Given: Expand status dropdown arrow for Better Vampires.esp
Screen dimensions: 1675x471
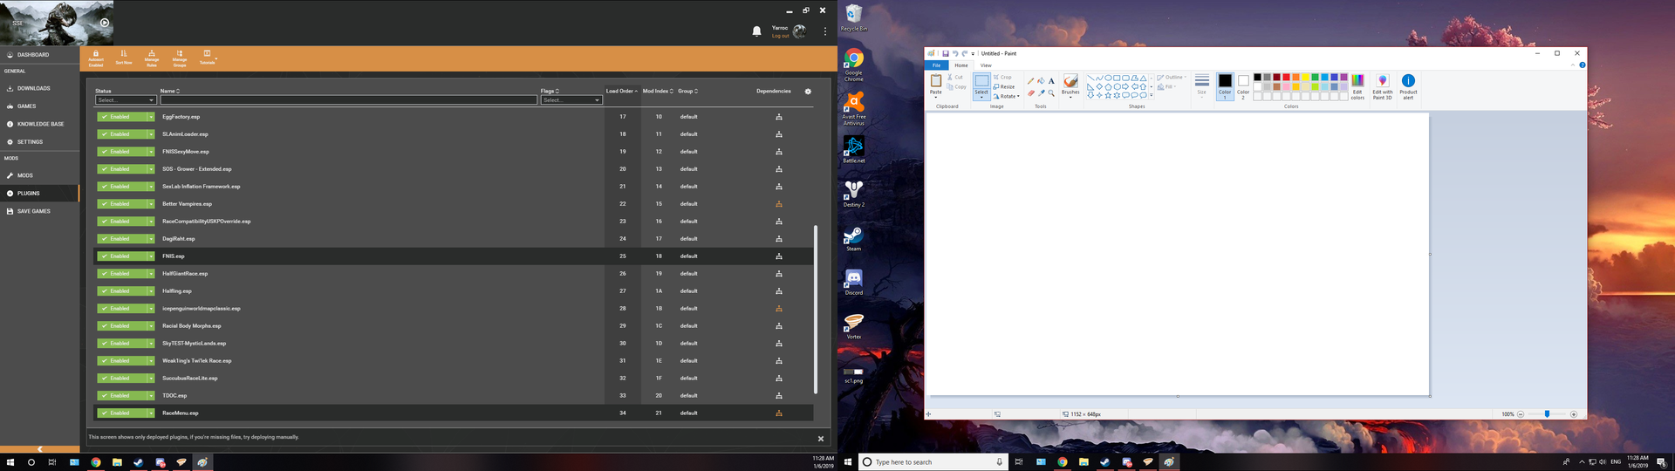Looking at the screenshot, I should [151, 204].
